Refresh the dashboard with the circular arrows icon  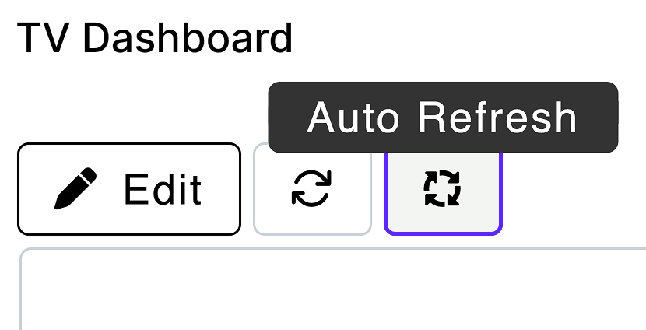point(311,189)
